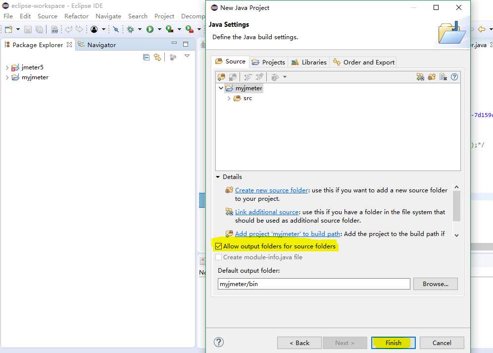Switch to the Navigator view tab

97,45
